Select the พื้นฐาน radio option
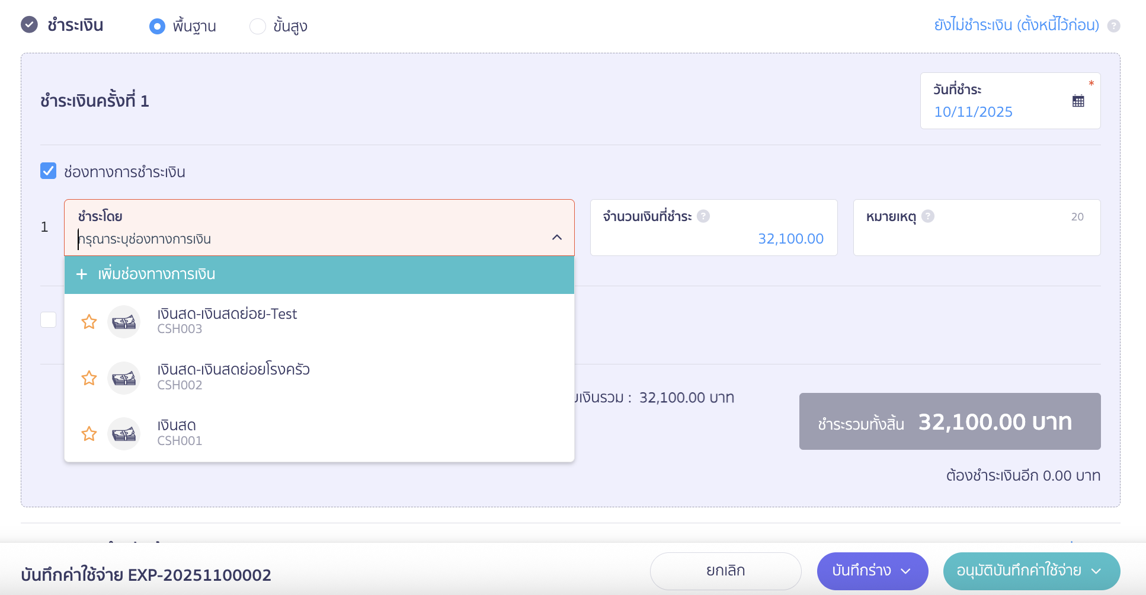The height and width of the screenshot is (595, 1146). 157,26
